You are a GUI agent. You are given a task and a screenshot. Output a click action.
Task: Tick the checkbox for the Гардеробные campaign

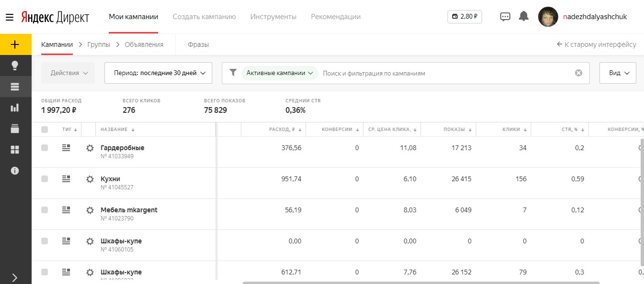[x=45, y=148]
